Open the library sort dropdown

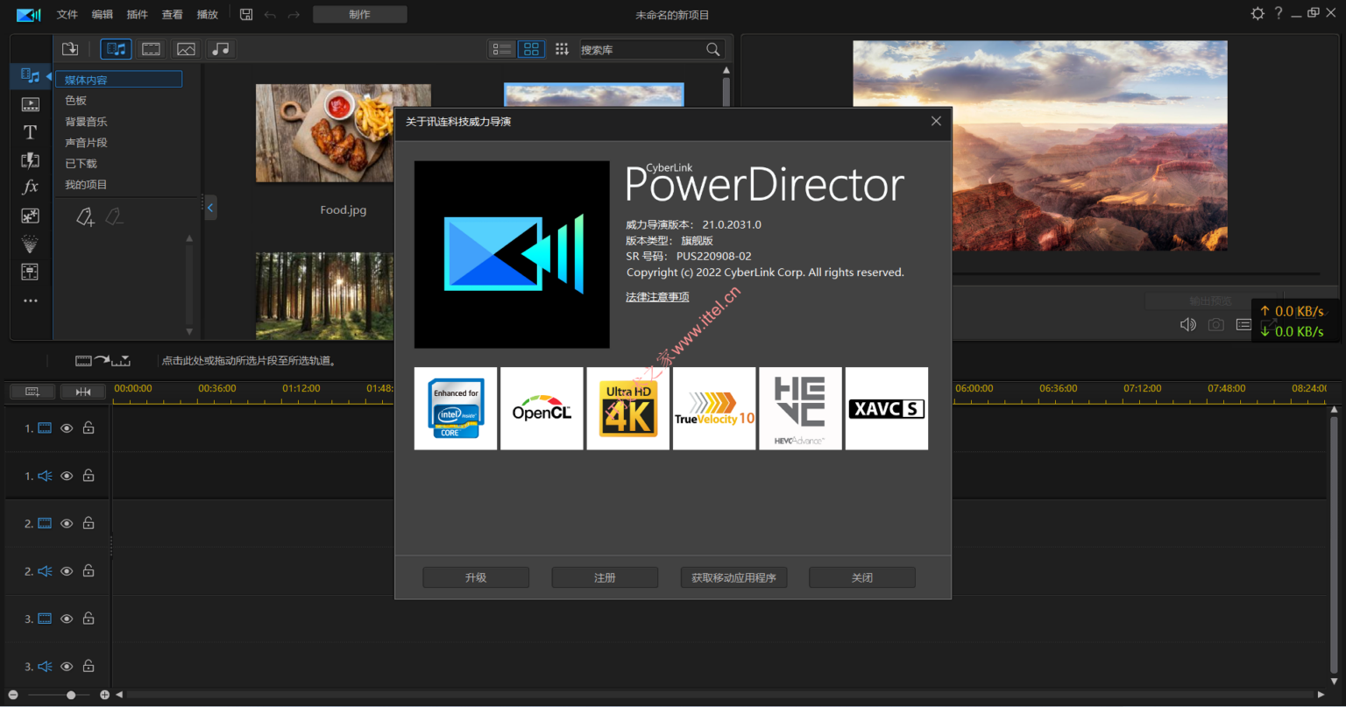tap(562, 48)
